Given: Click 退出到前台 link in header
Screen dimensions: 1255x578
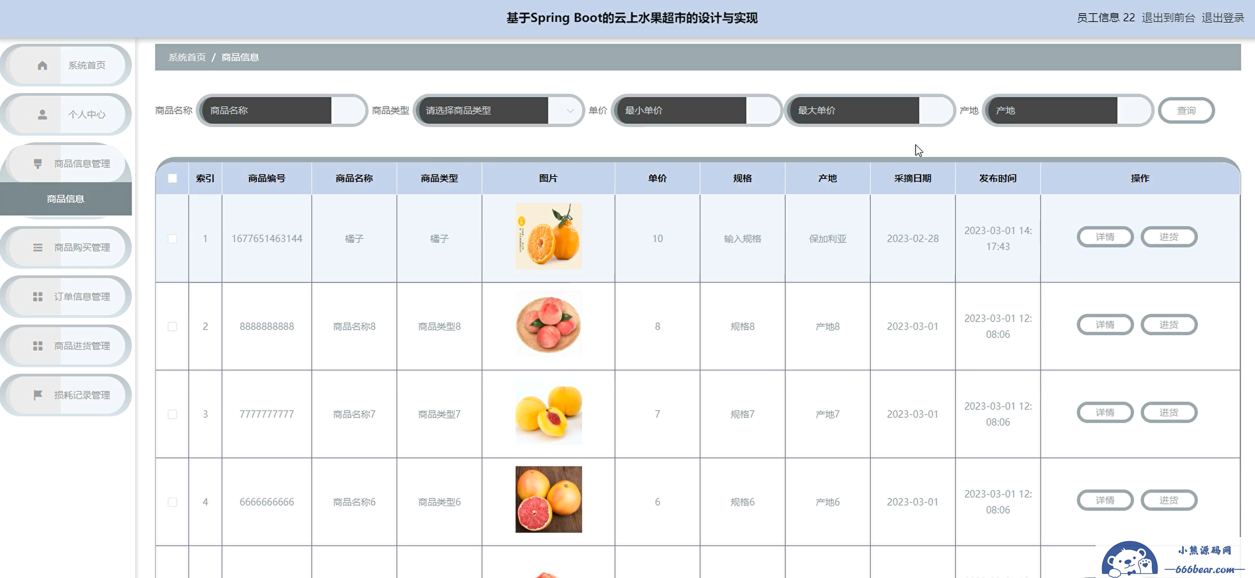Looking at the screenshot, I should (1168, 18).
